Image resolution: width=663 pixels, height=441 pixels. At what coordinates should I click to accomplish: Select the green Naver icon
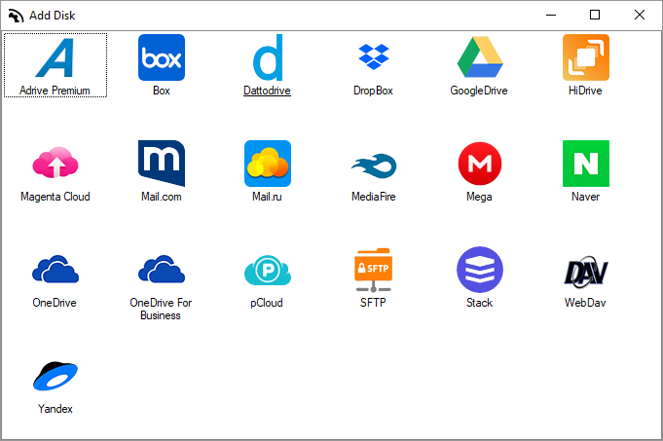[x=586, y=164]
